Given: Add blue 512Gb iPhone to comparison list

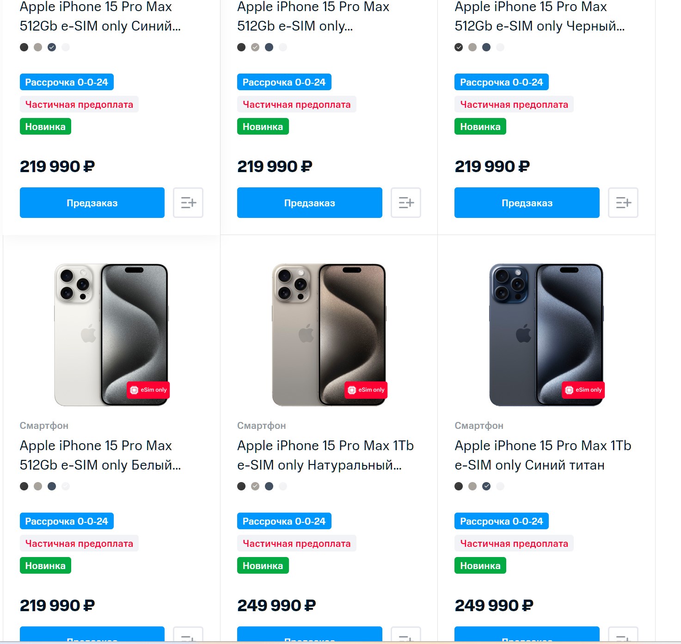Looking at the screenshot, I should pyautogui.click(x=188, y=203).
